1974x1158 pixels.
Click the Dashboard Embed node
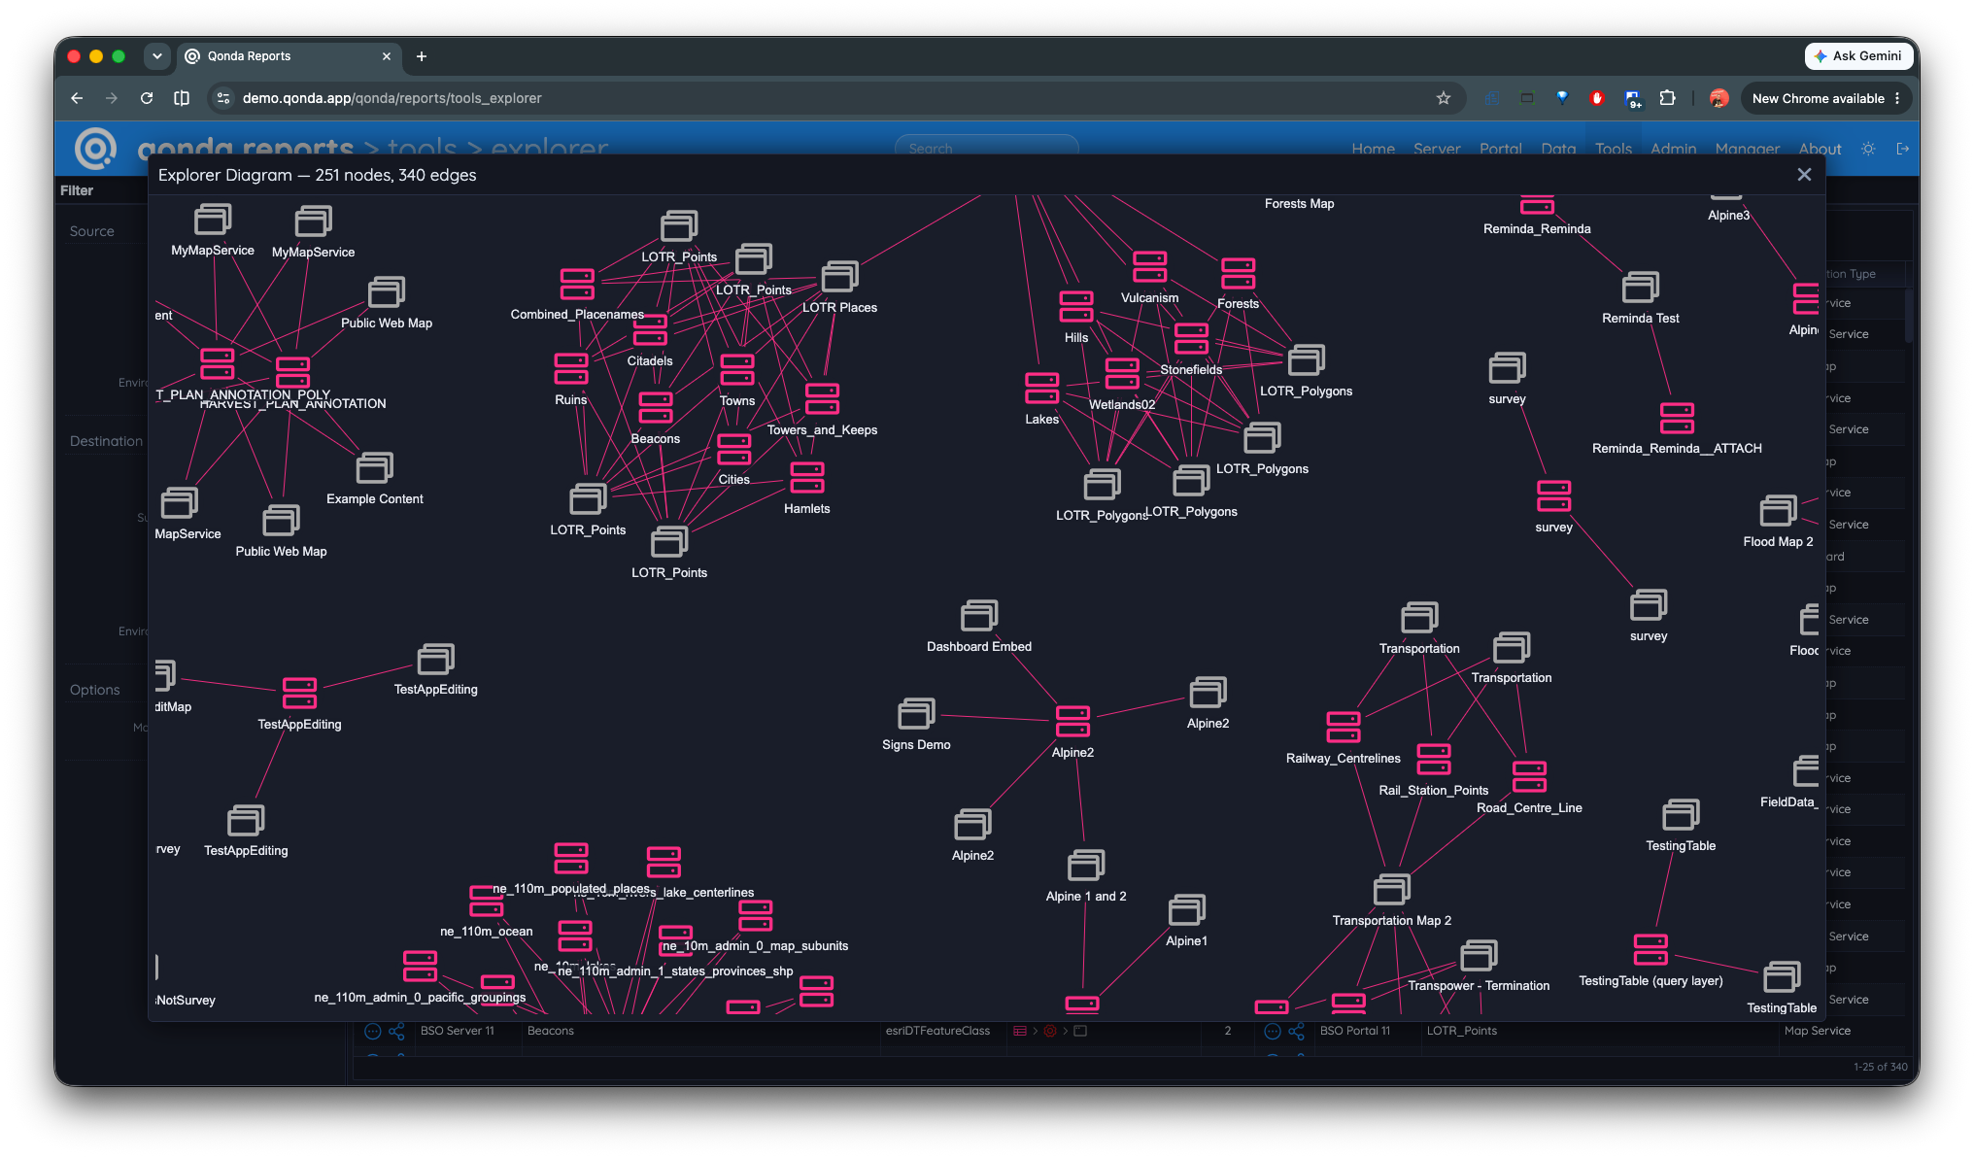pyautogui.click(x=979, y=616)
